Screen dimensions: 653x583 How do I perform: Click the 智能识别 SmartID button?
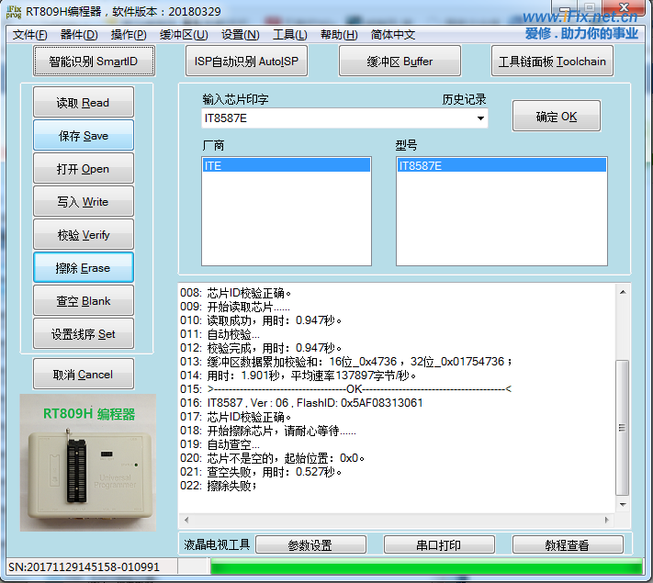(x=94, y=62)
